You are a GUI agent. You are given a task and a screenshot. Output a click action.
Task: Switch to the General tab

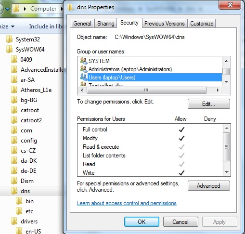pyautogui.click(x=82, y=24)
